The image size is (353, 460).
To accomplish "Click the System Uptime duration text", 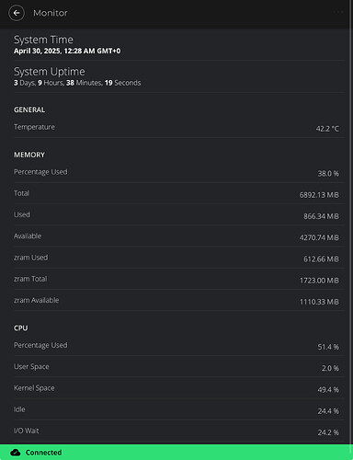I will pos(77,83).
